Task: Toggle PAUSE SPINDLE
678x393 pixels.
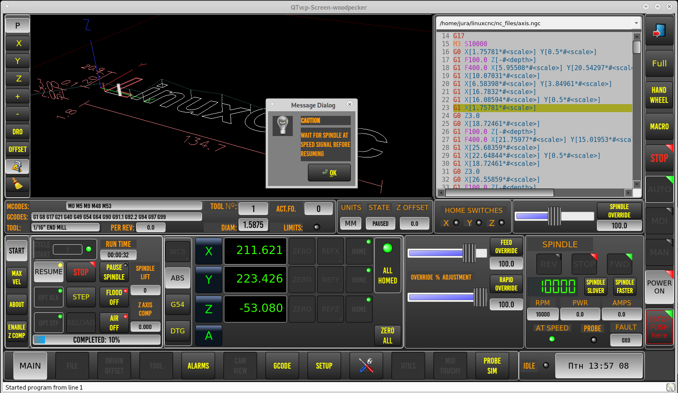Action: coord(114,272)
